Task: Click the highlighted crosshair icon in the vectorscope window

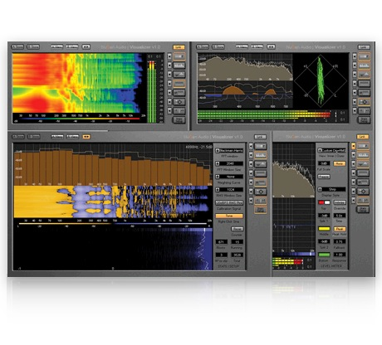Action: (364, 102)
